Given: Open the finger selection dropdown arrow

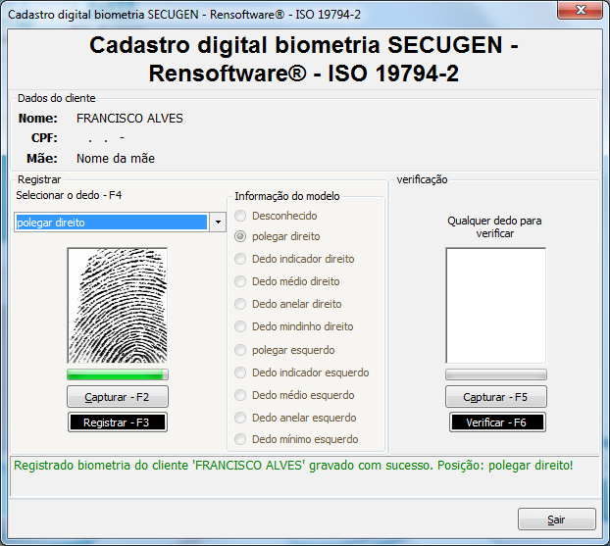Looking at the screenshot, I should click(218, 223).
